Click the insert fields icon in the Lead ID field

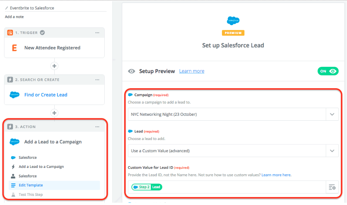[332, 187]
